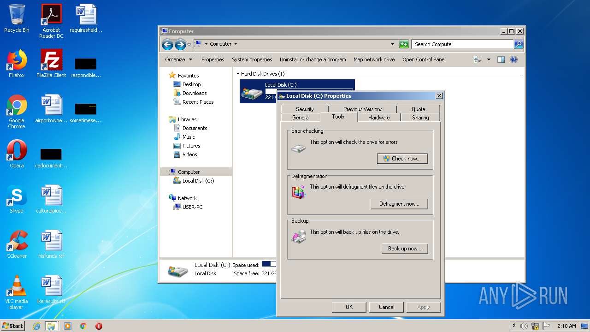Open the Documents library in sidebar
The width and height of the screenshot is (590, 332).
(x=190, y=128)
